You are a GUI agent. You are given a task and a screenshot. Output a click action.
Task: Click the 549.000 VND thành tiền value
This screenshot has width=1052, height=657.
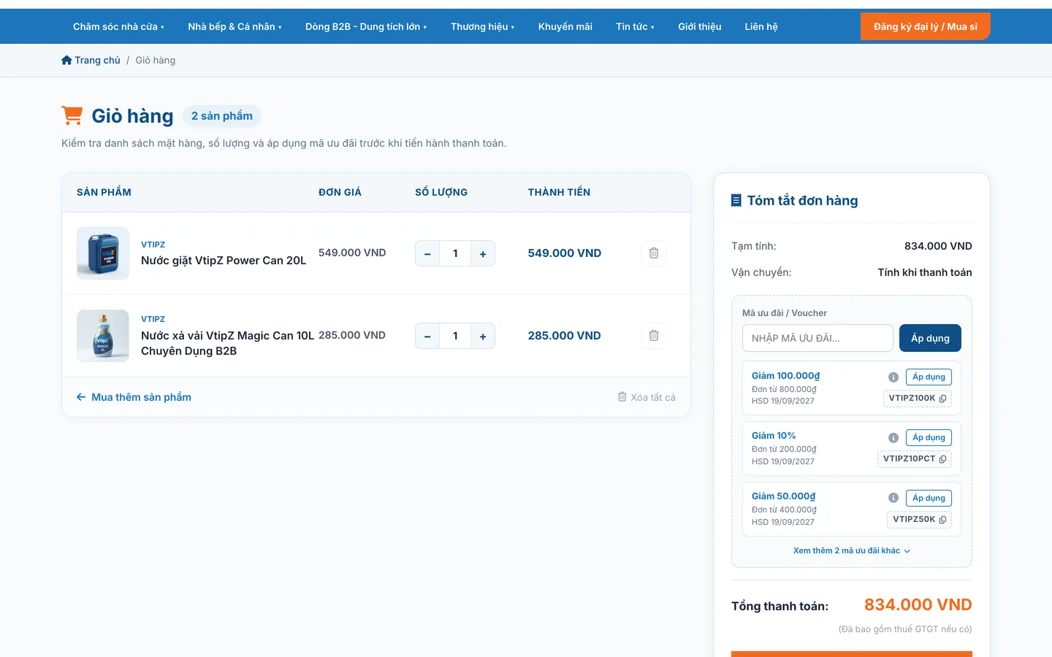pyautogui.click(x=565, y=253)
